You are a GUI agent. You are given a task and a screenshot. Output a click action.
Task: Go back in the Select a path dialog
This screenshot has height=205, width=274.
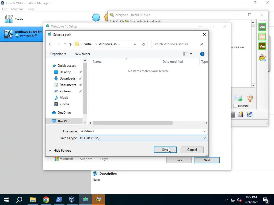coord(51,44)
